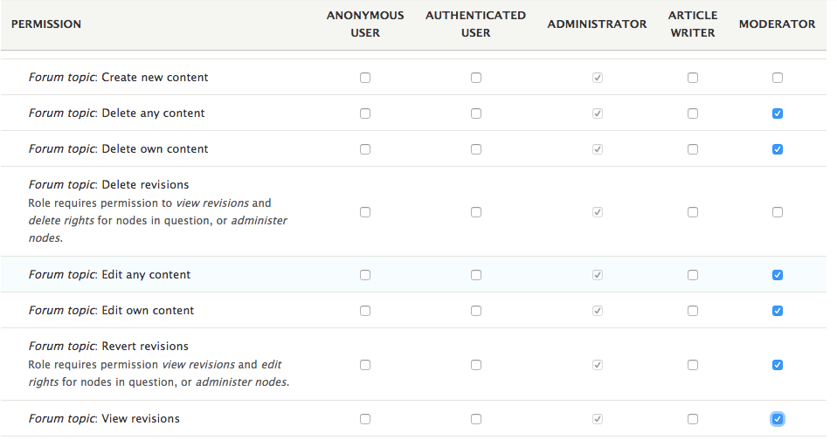Enable 'Create new content' for Anonymous user
The image size is (837, 440).
tap(365, 78)
